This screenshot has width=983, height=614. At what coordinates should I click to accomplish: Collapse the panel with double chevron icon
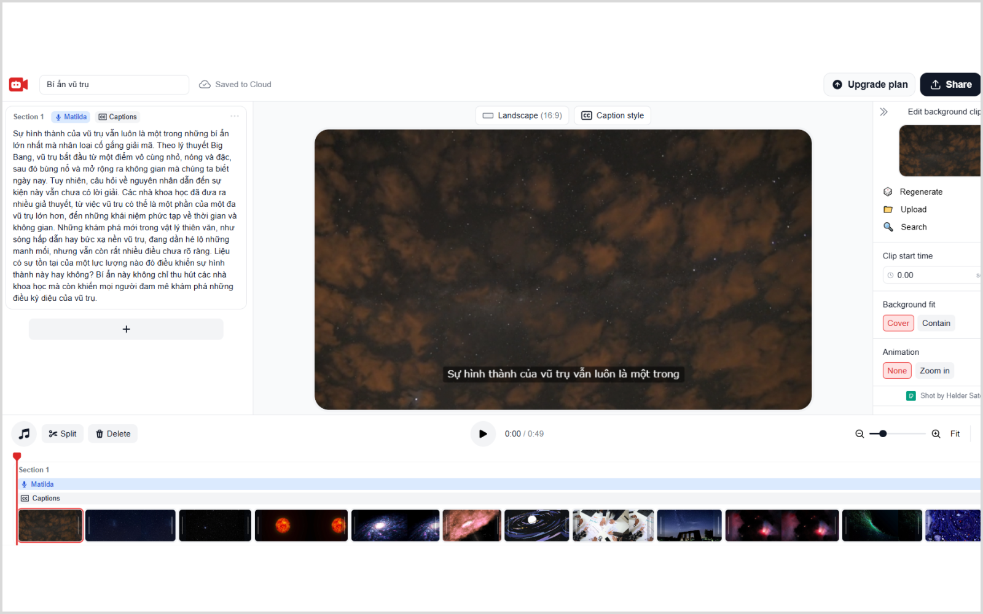point(883,112)
